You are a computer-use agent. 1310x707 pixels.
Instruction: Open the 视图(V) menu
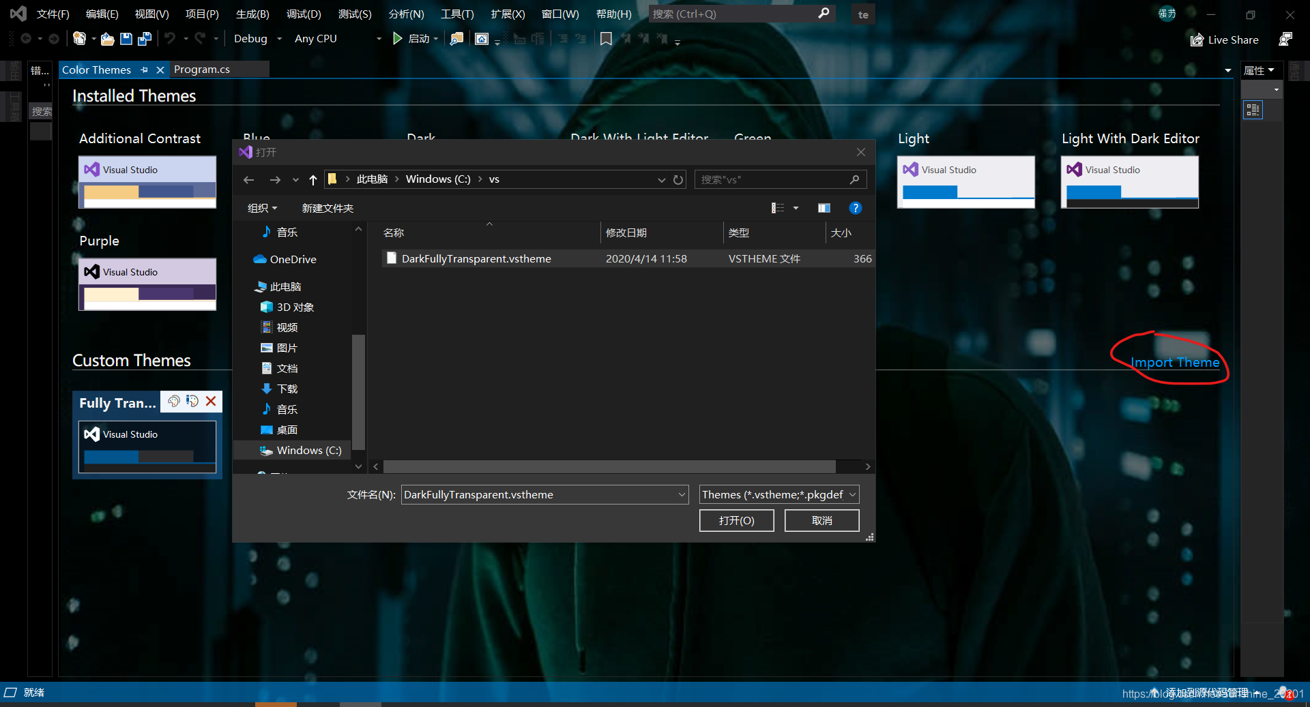click(x=151, y=14)
